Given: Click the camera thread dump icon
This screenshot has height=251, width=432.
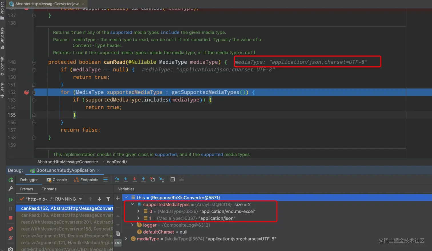Looking at the screenshot, I should coord(11,249).
